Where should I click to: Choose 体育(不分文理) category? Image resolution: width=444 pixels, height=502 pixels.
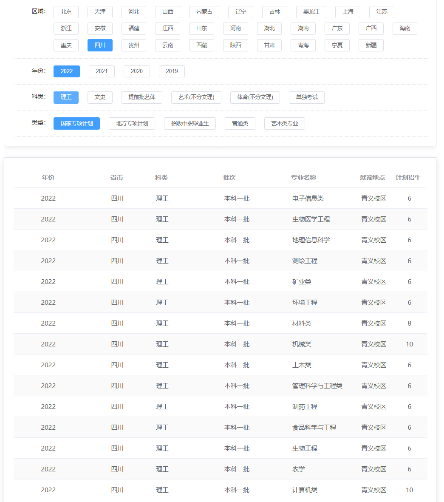point(255,97)
